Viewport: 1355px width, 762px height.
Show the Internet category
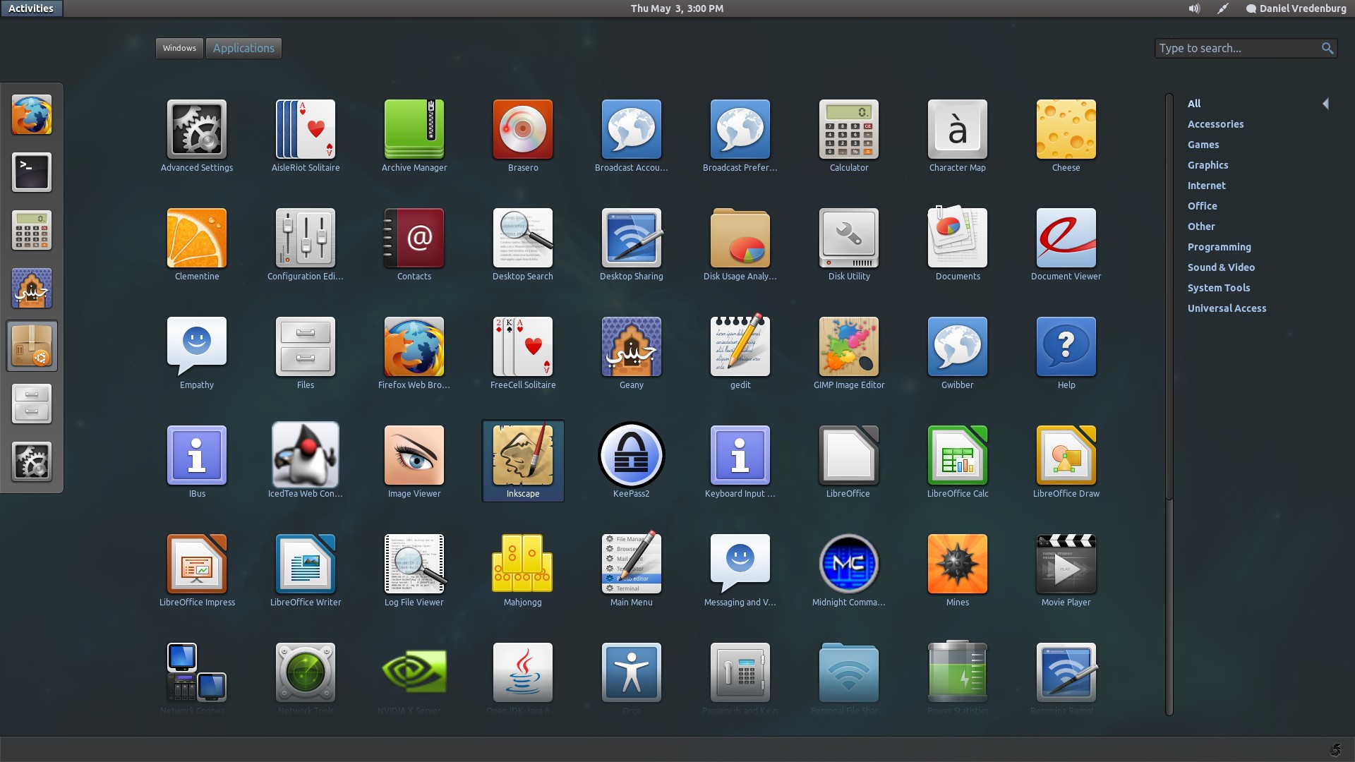coord(1206,185)
